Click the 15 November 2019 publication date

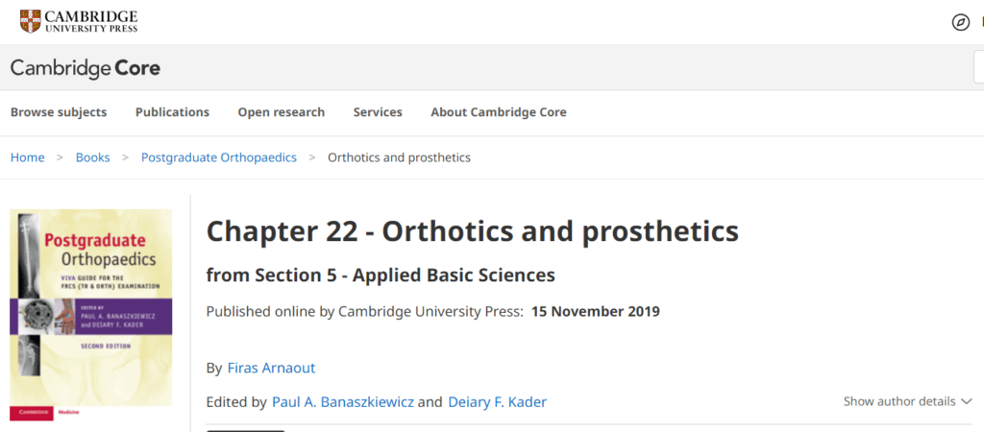click(596, 311)
